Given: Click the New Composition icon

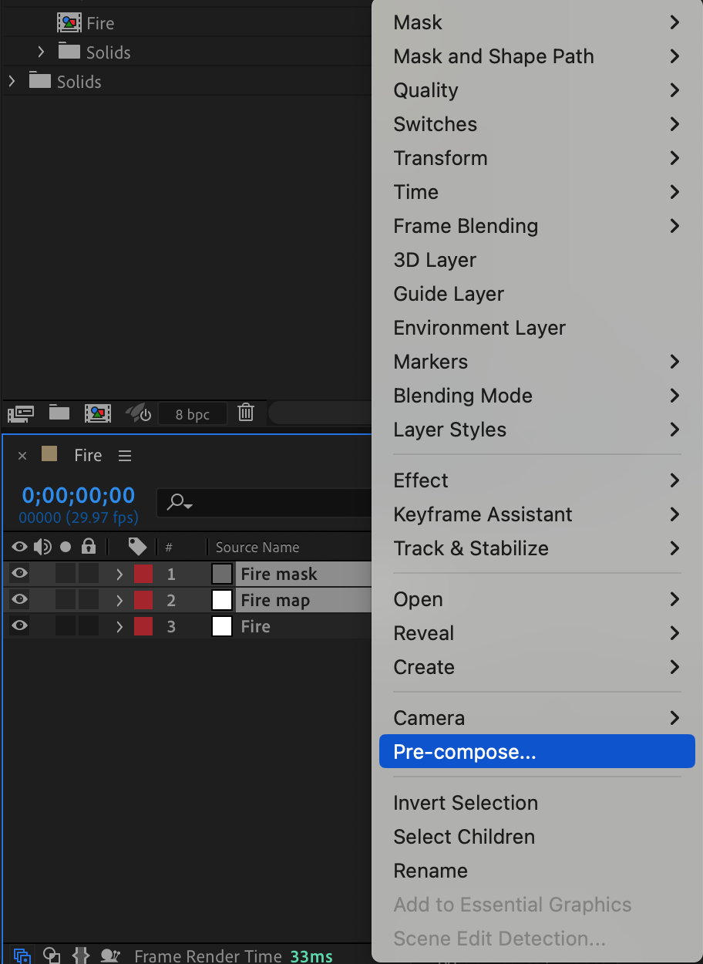Looking at the screenshot, I should pyautogui.click(x=98, y=413).
